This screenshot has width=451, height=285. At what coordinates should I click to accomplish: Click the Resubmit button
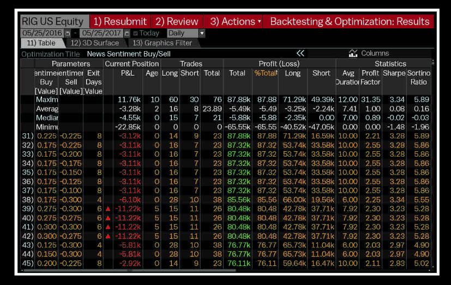119,22
